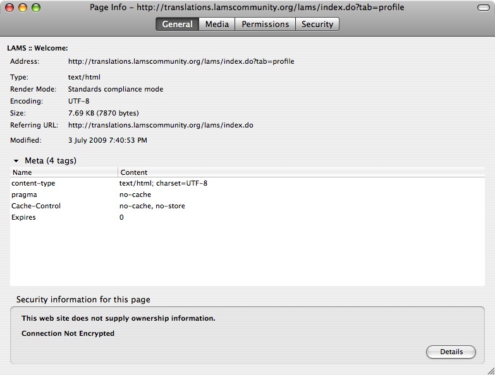The width and height of the screenshot is (495, 375).
Task: Sort meta tags by Name column header
Action: tap(63, 172)
